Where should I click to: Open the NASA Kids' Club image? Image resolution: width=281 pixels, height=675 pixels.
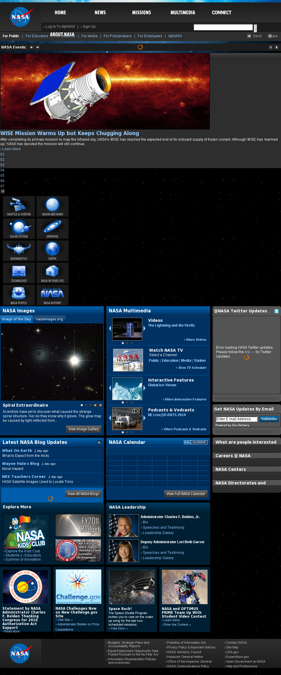tap(26, 531)
